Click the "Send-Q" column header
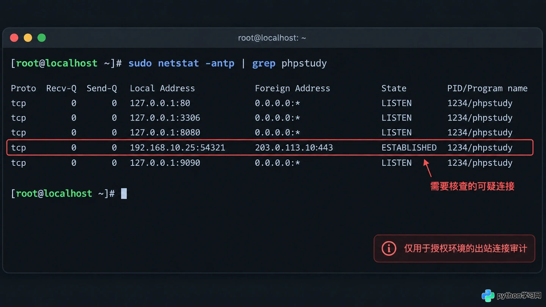The image size is (546, 307). [x=102, y=88]
